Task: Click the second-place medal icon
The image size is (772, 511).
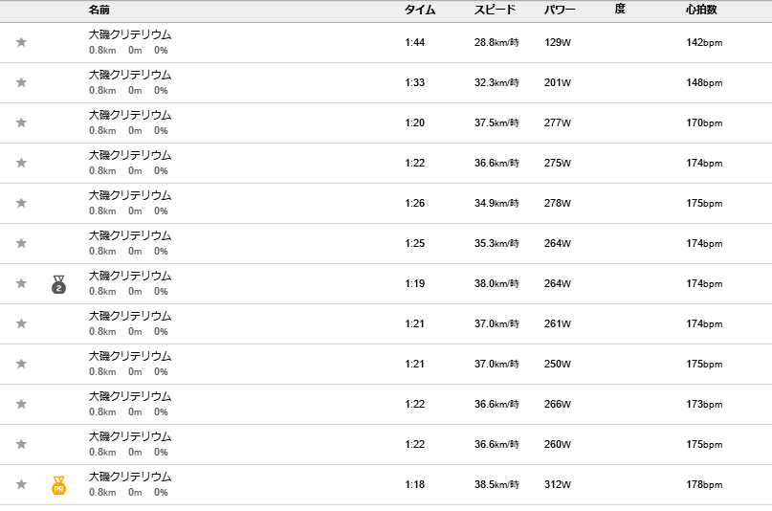Action: pyautogui.click(x=58, y=284)
